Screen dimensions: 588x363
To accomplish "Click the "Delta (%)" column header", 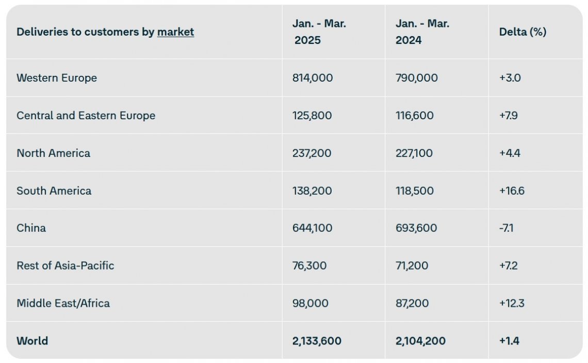I will pos(522,32).
